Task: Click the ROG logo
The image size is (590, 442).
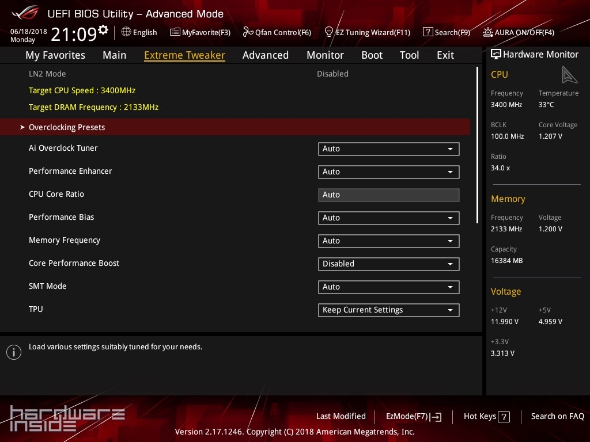Action: click(x=25, y=13)
